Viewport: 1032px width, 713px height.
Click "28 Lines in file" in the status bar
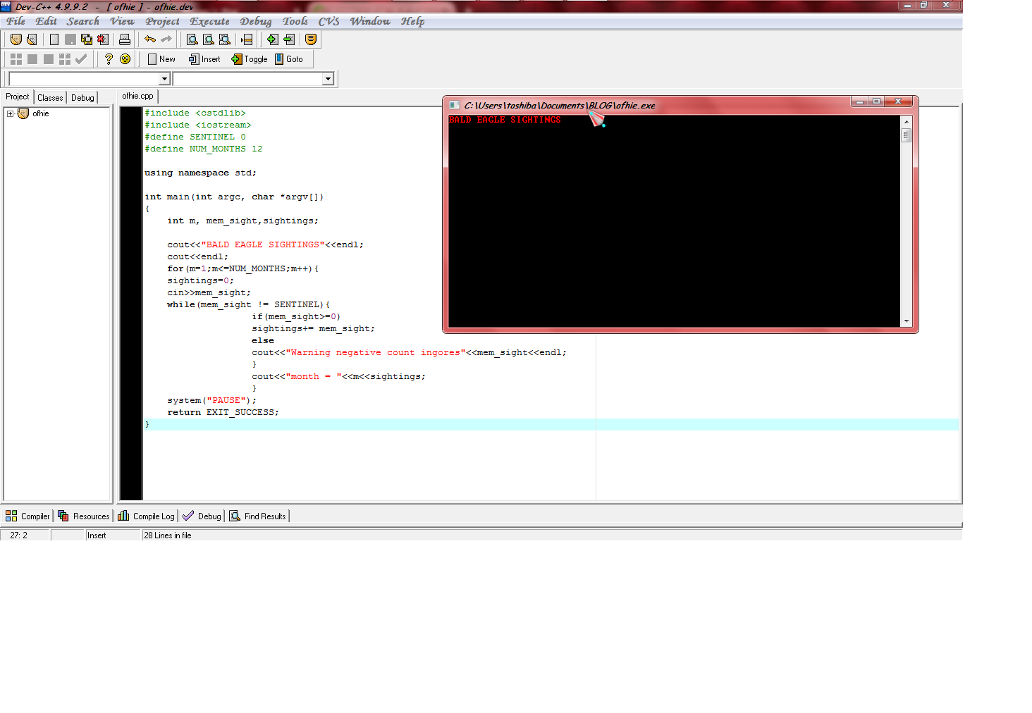168,535
